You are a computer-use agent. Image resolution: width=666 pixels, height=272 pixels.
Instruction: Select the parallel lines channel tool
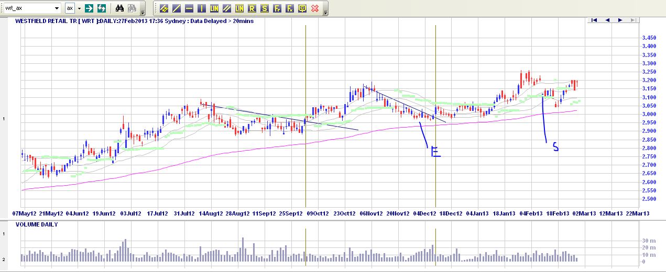(226, 8)
